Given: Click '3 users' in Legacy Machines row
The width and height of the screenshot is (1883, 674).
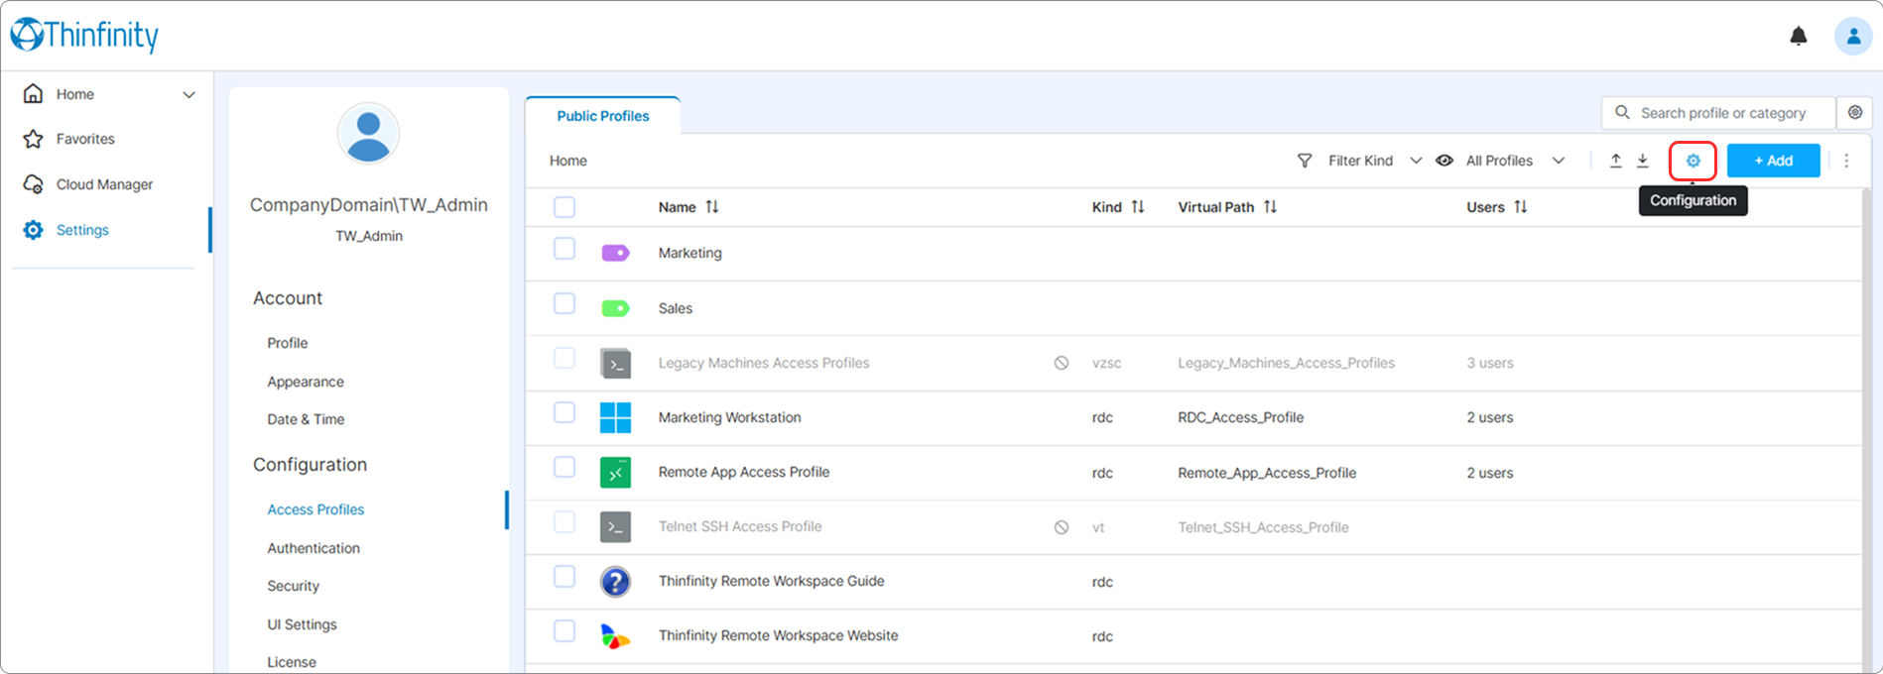Looking at the screenshot, I should (x=1490, y=363).
